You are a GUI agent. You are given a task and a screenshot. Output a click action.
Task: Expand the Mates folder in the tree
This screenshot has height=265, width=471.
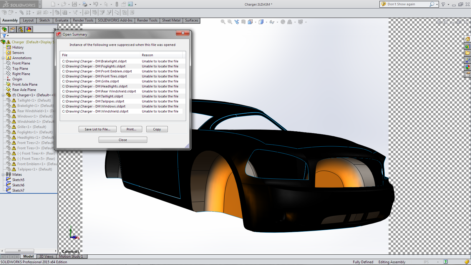(3, 175)
